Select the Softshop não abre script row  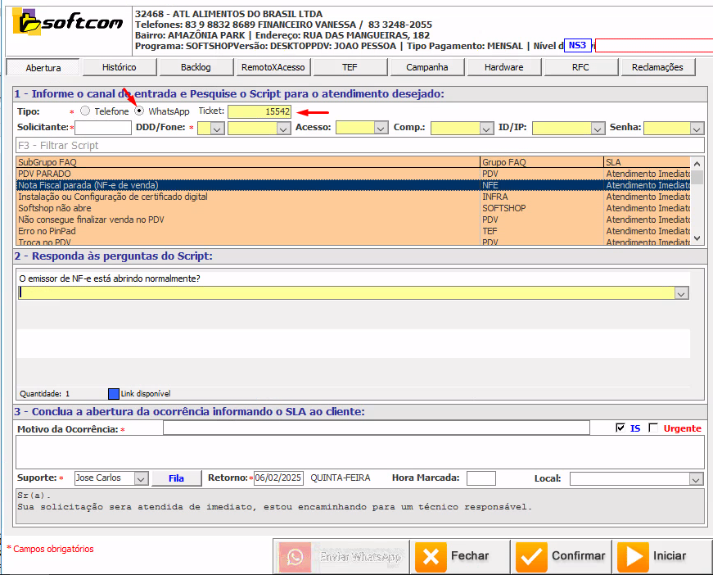(x=246, y=208)
